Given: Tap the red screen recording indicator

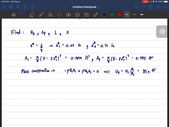Looking at the screenshot, I should click(145, 2).
